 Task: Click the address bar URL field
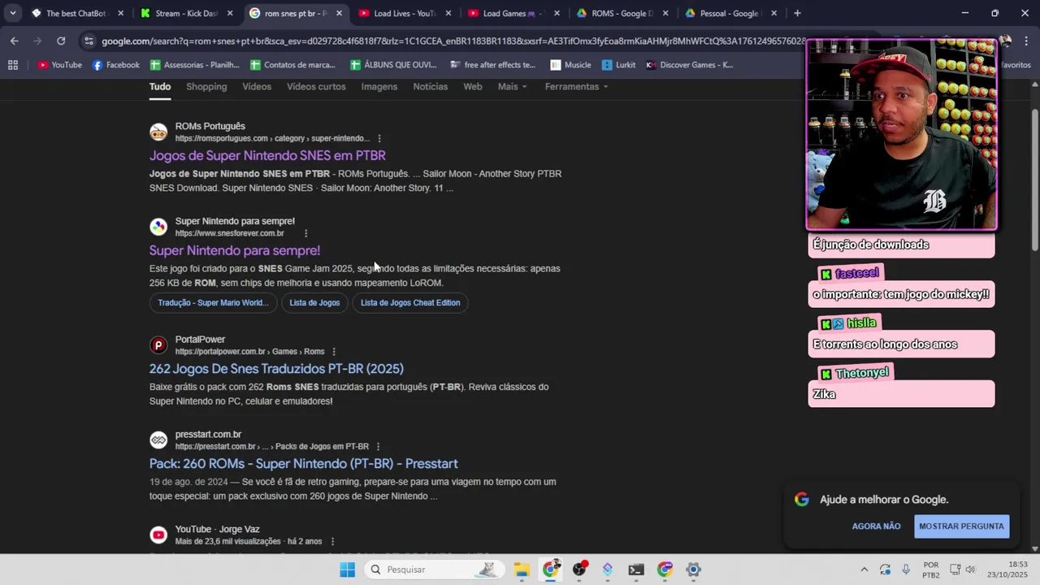pos(453,41)
